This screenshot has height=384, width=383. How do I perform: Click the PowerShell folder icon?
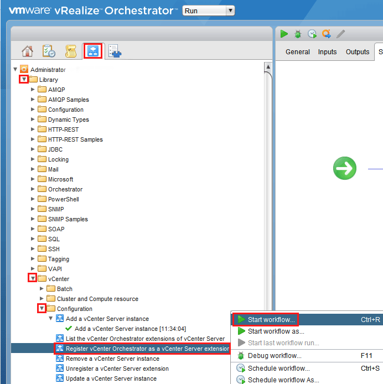coord(42,199)
